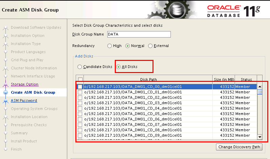Click the Disk Path column header
This screenshot has height=159, width=270.
[148, 79]
